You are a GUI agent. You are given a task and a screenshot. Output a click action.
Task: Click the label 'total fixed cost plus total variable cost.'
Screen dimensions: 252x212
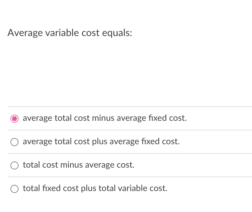95,188
